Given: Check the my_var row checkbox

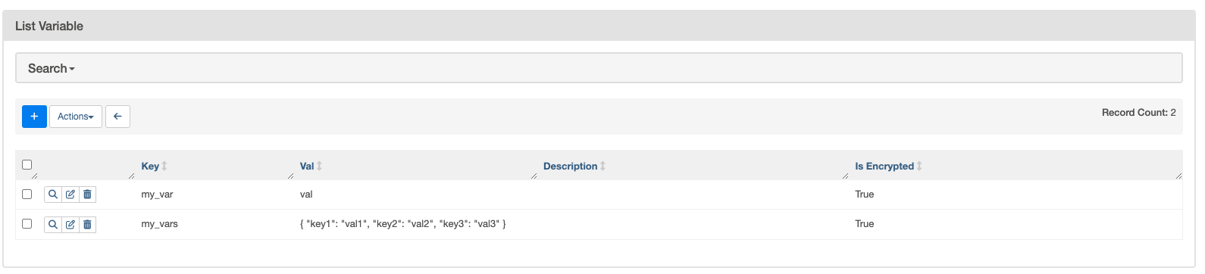Looking at the screenshot, I should (x=27, y=194).
